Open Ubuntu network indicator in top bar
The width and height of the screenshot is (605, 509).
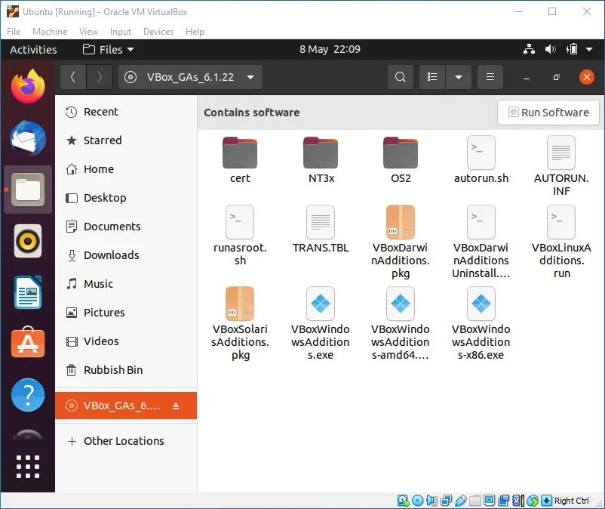coord(529,49)
